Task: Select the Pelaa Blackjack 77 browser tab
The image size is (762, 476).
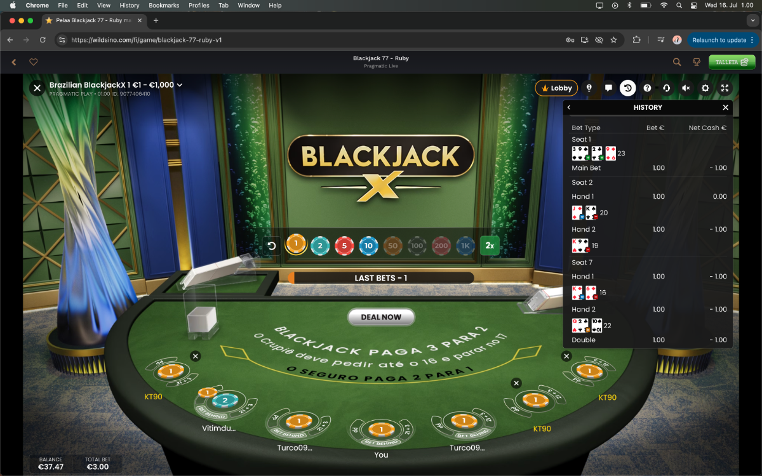Action: click(95, 20)
